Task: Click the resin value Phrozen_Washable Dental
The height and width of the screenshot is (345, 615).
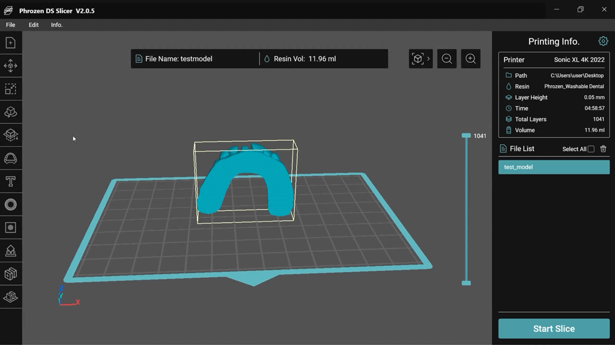Action: [574, 86]
